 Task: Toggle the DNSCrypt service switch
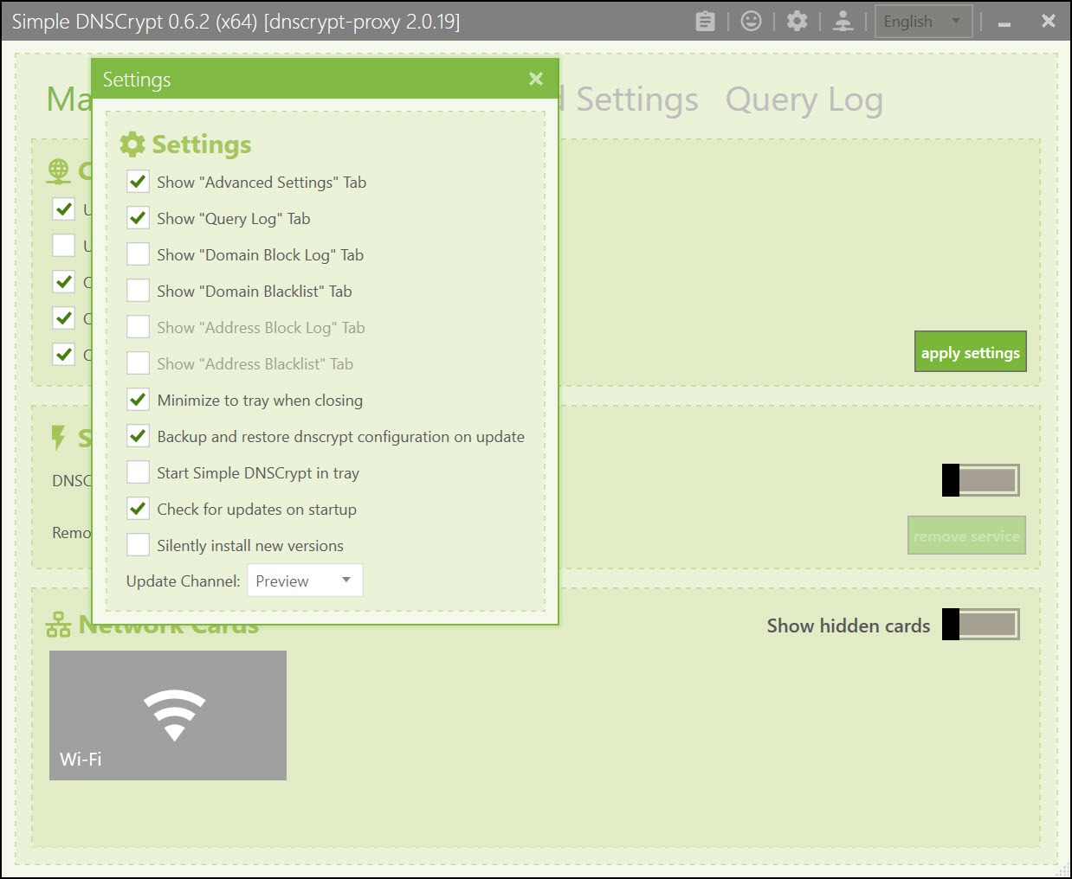[x=981, y=480]
